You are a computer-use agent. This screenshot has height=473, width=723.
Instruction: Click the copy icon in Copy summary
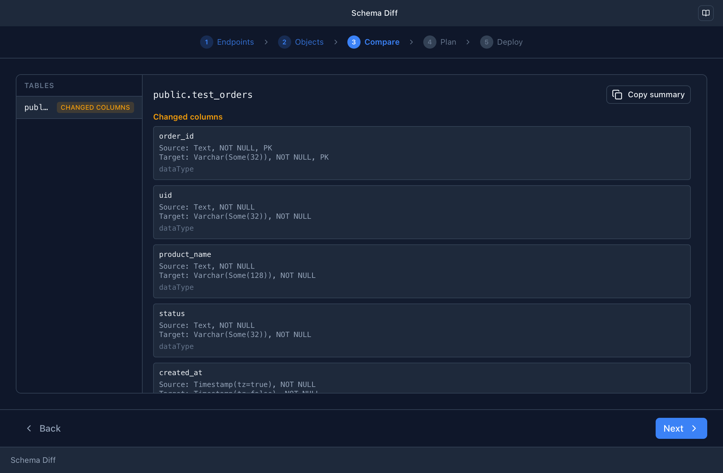[617, 95]
